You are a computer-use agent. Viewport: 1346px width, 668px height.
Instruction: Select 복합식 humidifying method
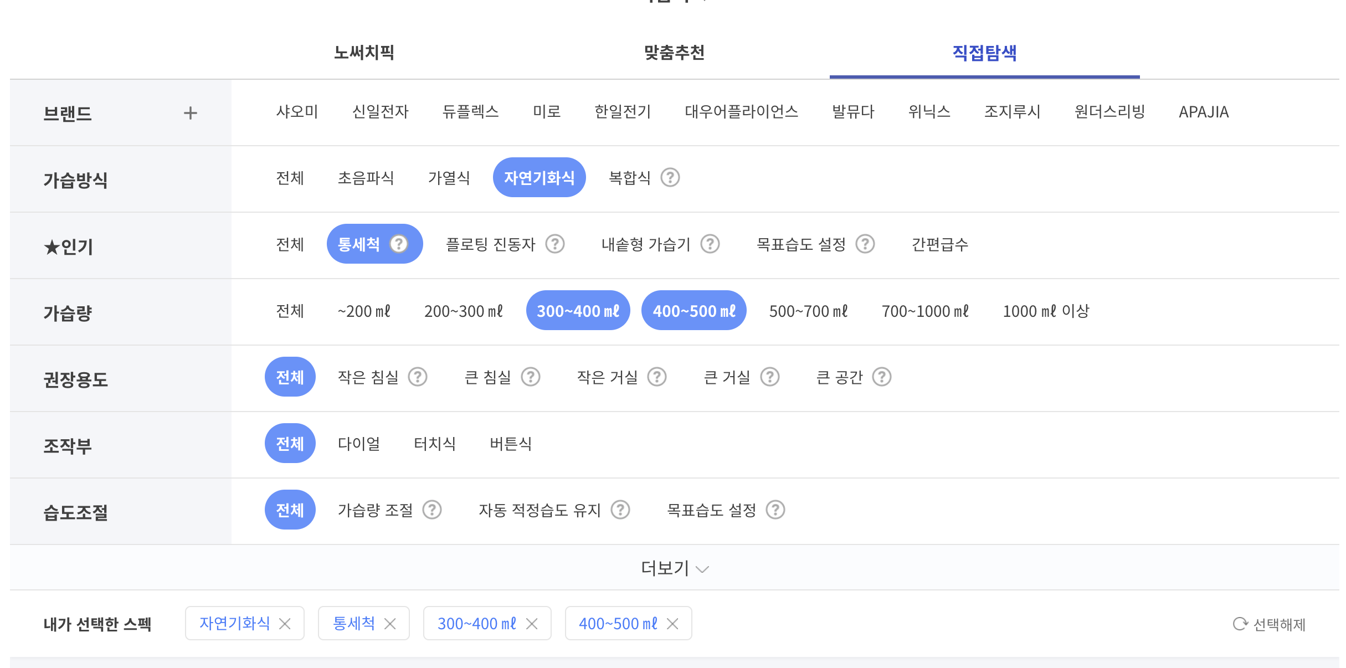point(629,177)
